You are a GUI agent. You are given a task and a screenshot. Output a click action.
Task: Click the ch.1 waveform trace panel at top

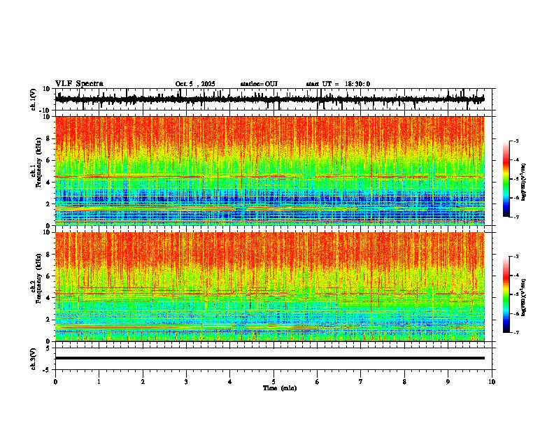click(x=275, y=99)
